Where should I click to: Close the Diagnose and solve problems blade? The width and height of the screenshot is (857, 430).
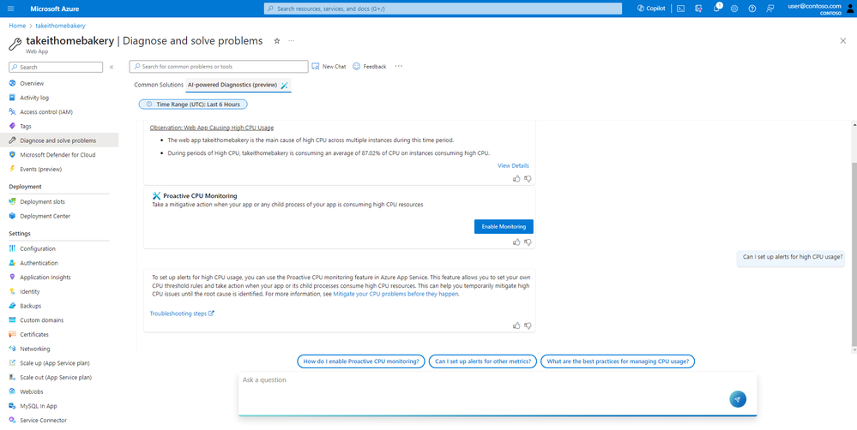(842, 41)
